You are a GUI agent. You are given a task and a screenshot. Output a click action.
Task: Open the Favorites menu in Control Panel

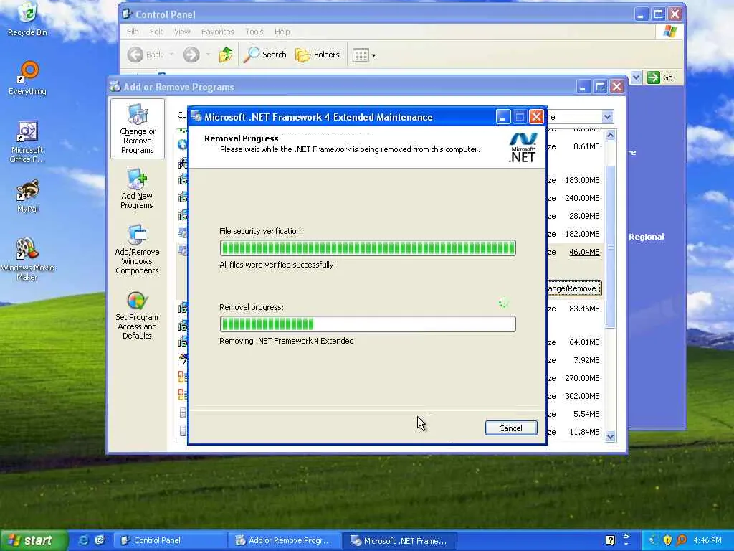click(x=217, y=32)
